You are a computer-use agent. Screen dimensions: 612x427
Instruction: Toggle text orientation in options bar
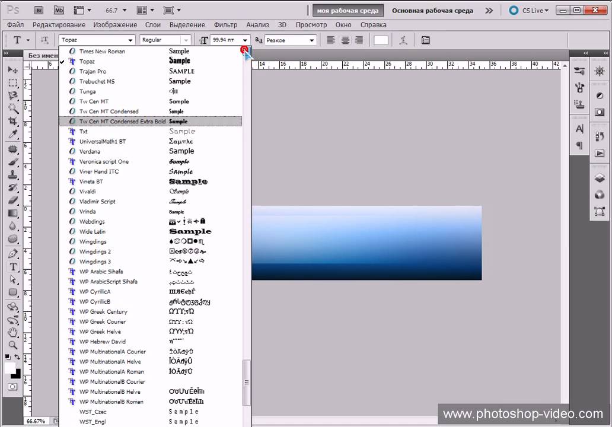[44, 40]
